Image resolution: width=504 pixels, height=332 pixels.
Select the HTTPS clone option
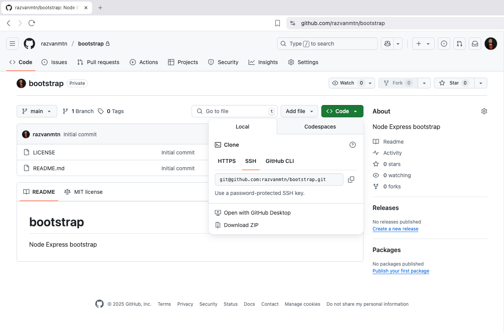click(227, 161)
